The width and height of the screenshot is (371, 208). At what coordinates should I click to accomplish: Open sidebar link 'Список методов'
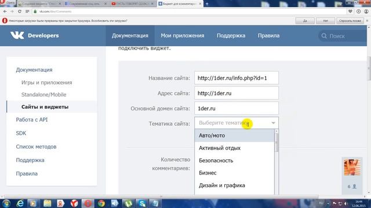[x=36, y=146]
